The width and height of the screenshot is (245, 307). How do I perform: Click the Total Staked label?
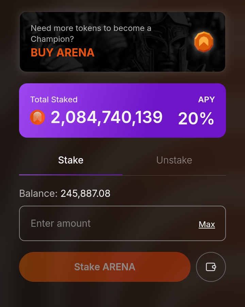coord(54,100)
